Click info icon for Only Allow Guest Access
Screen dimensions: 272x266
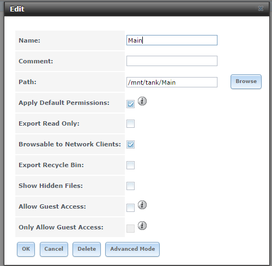(x=142, y=226)
